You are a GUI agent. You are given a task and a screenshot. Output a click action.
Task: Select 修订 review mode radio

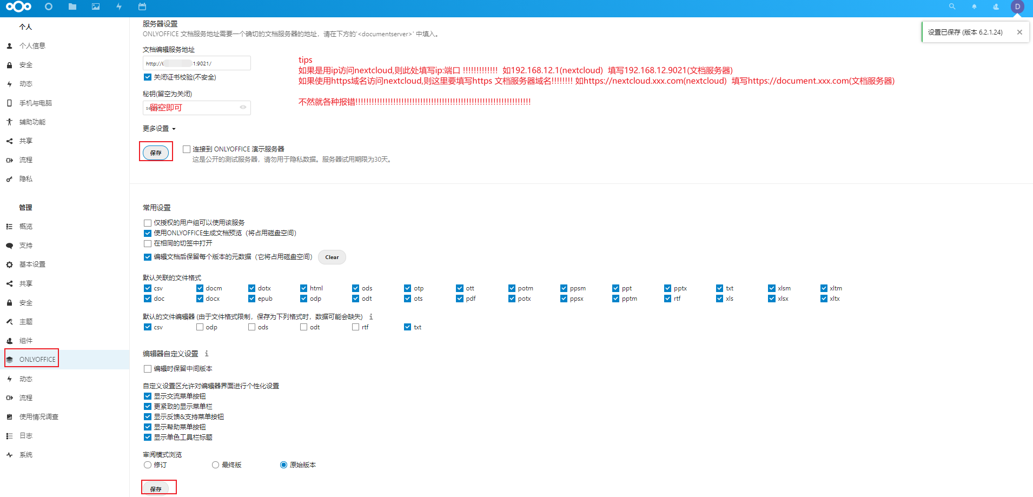pyautogui.click(x=148, y=465)
